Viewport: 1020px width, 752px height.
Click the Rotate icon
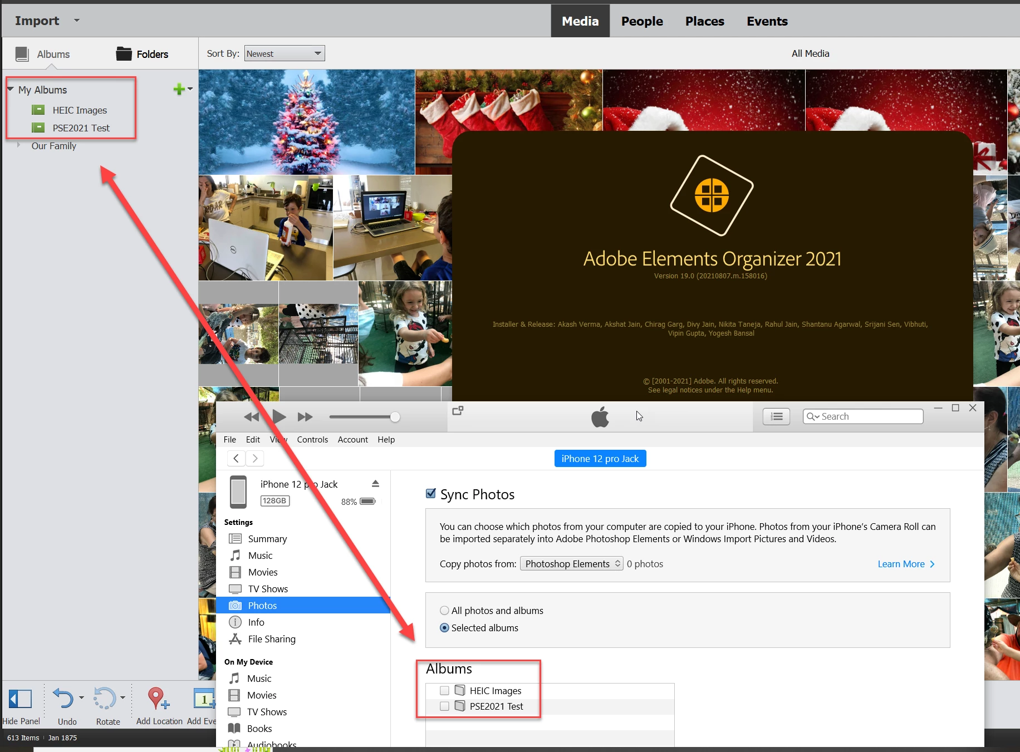tap(105, 698)
